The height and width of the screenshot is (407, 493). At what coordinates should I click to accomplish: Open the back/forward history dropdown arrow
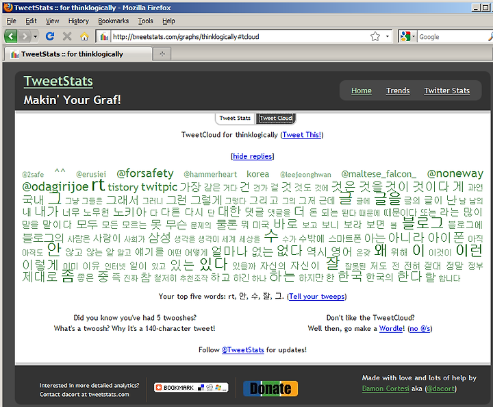coord(35,36)
